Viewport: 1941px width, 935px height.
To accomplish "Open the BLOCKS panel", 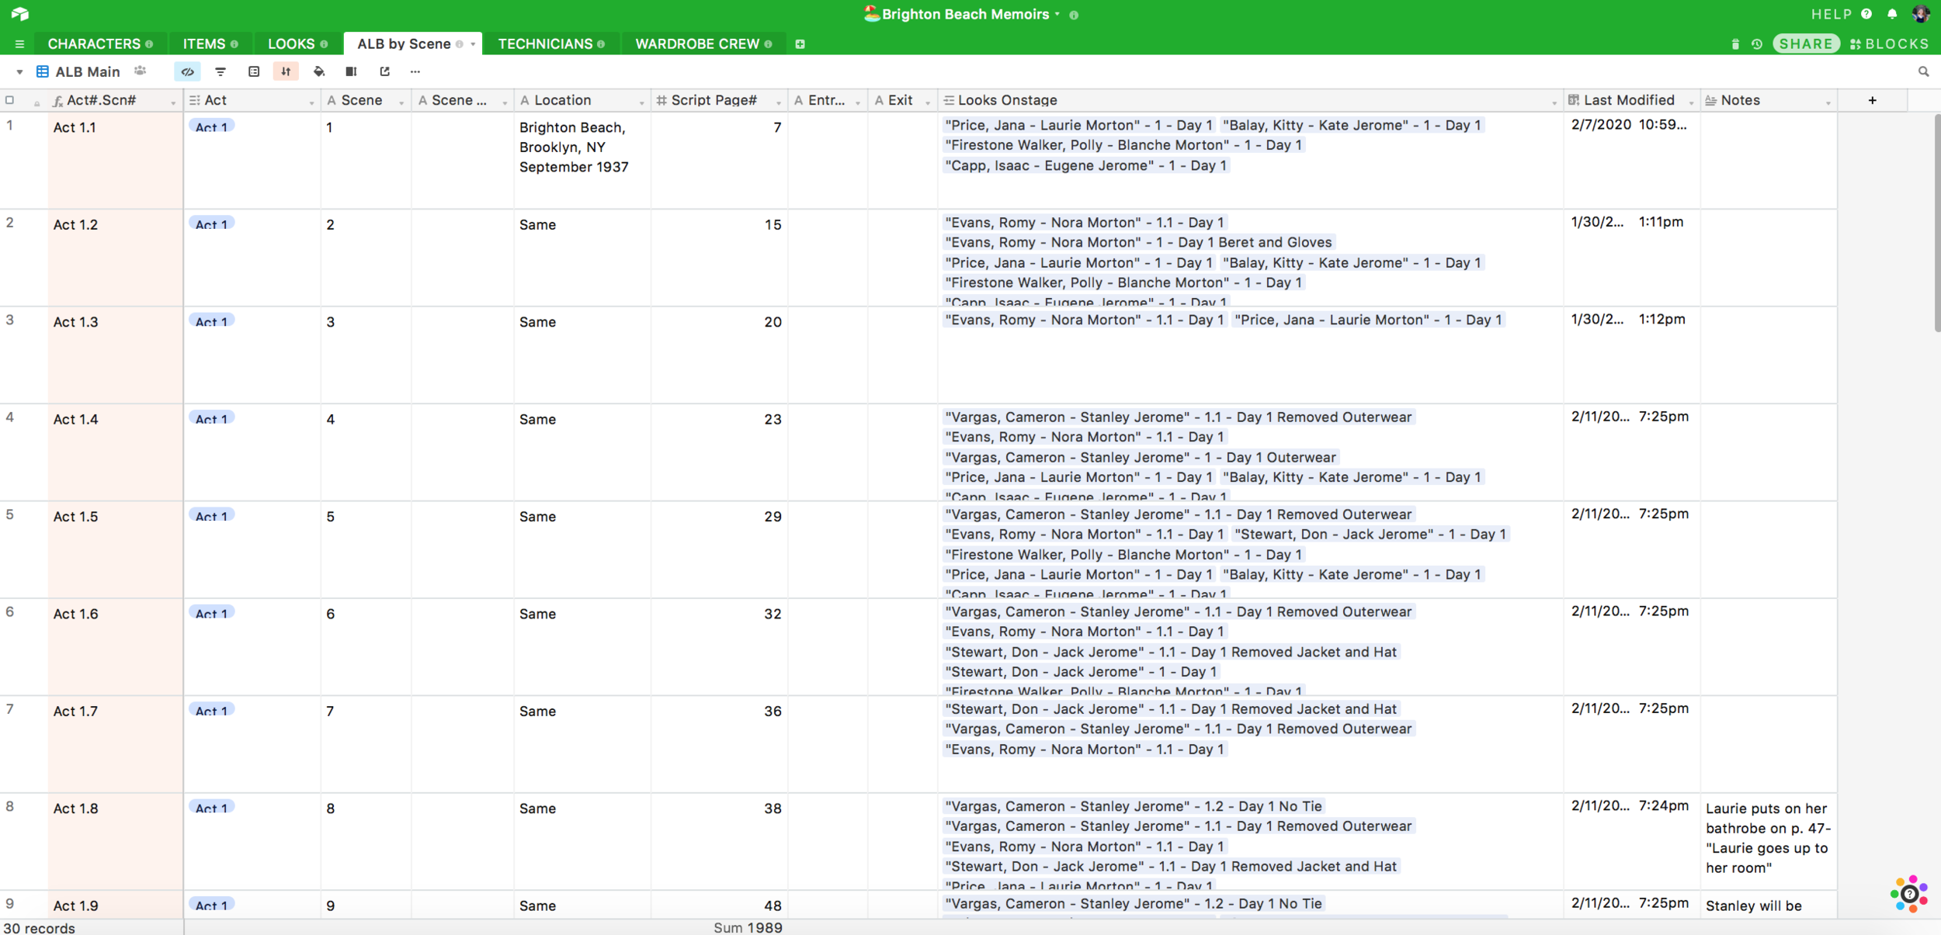I will pos(1889,43).
